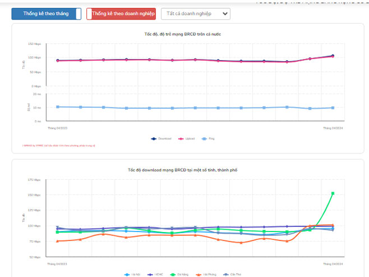Click the Hà Nội legend marker
The height and width of the screenshot is (277, 369).
click(127, 274)
